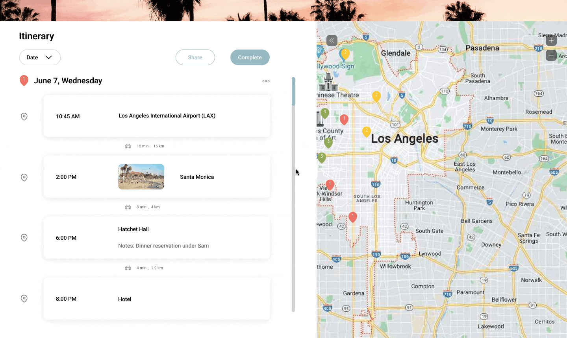Viewport: 567px width, 338px height.
Task: Click the Share button
Action: point(195,57)
